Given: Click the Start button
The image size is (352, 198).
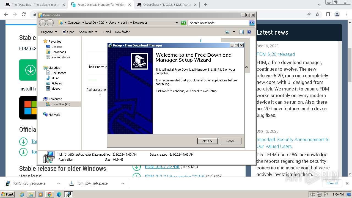Looking at the screenshot, I should tap(7, 194).
